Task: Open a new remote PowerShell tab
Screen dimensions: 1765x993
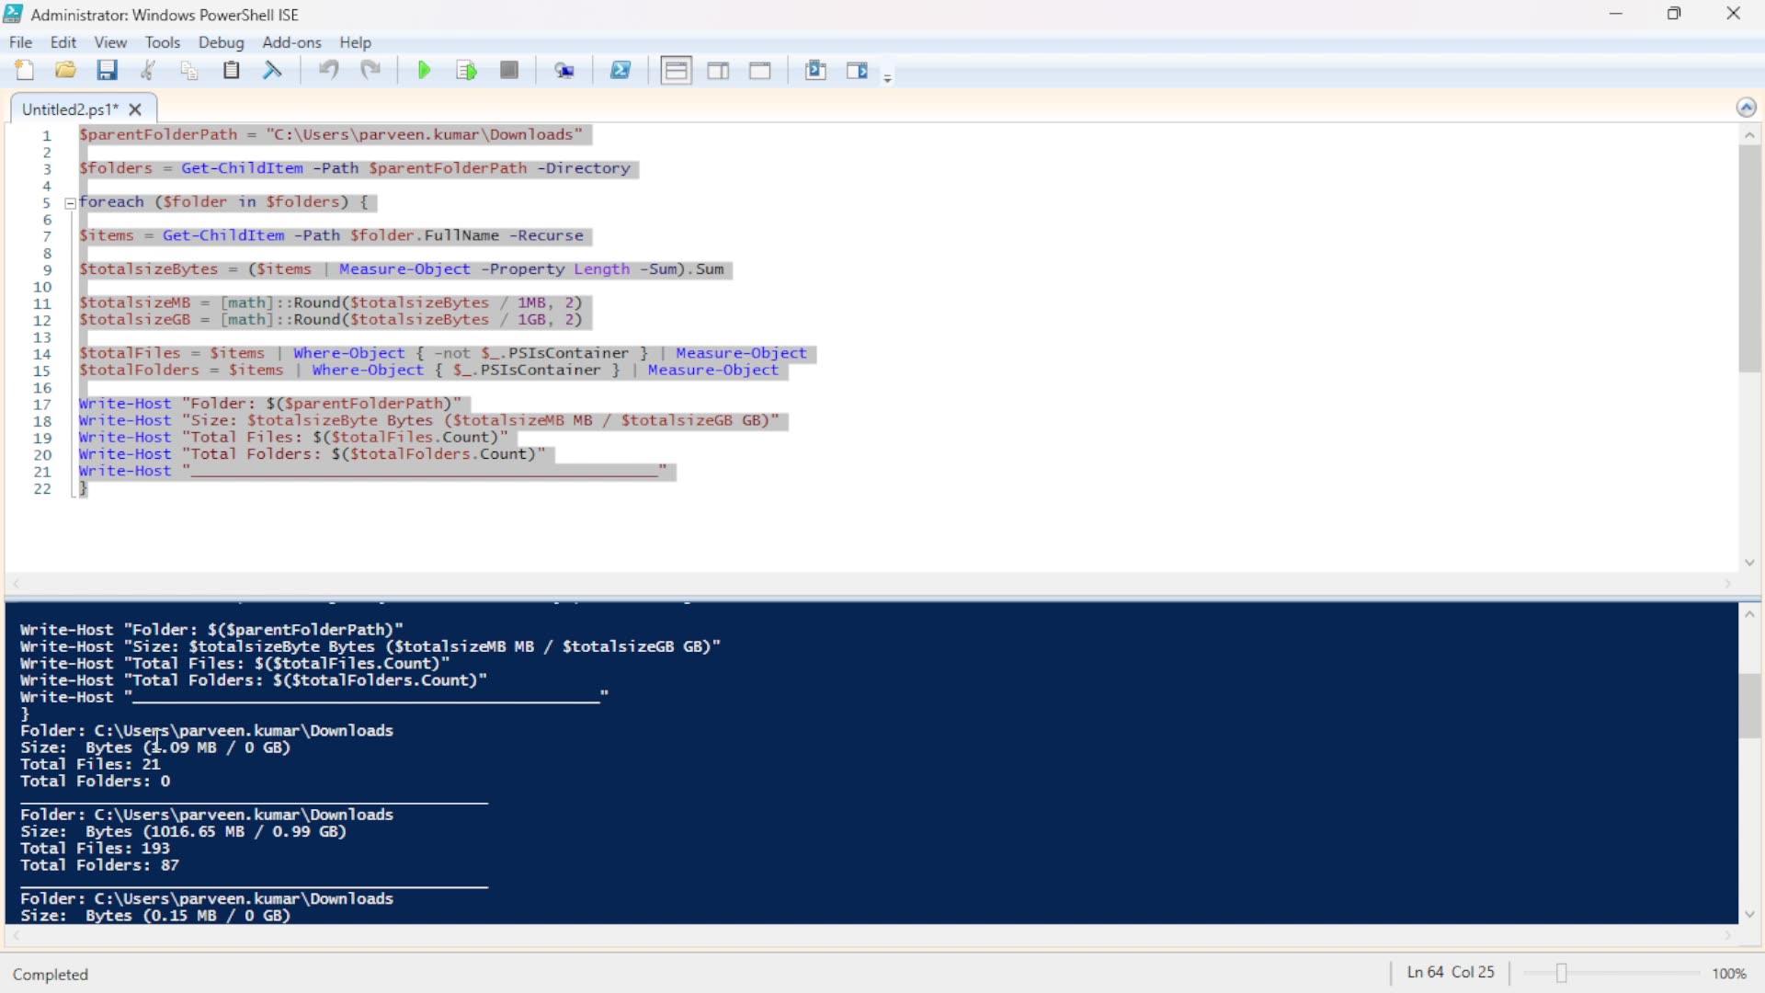Action: click(565, 69)
